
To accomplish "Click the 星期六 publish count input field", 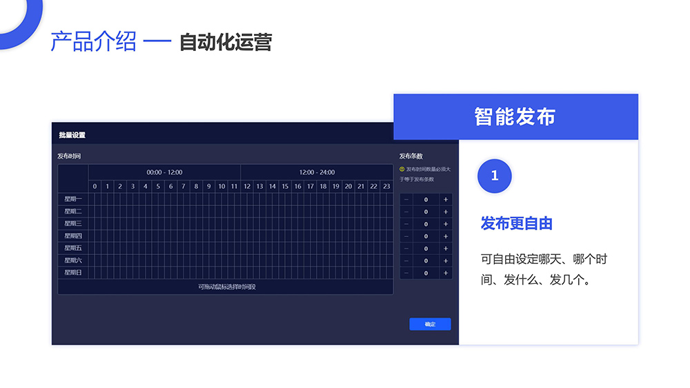I will click(426, 261).
